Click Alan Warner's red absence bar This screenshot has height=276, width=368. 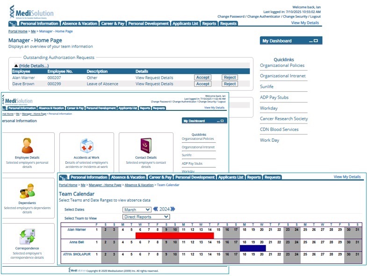(x=174, y=236)
